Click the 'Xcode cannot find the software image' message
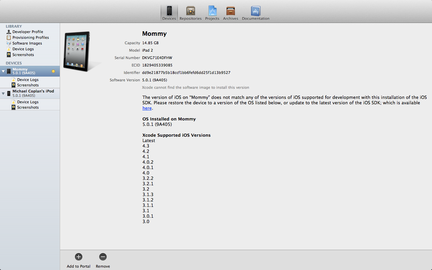 tap(195, 87)
